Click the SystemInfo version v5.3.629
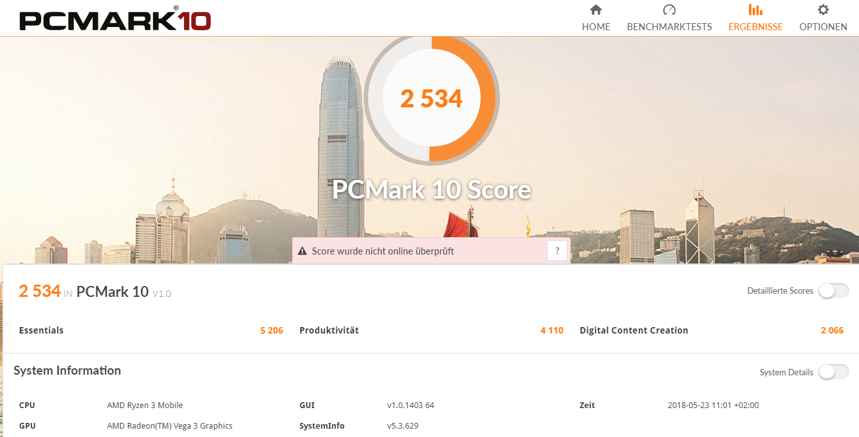 (x=403, y=426)
